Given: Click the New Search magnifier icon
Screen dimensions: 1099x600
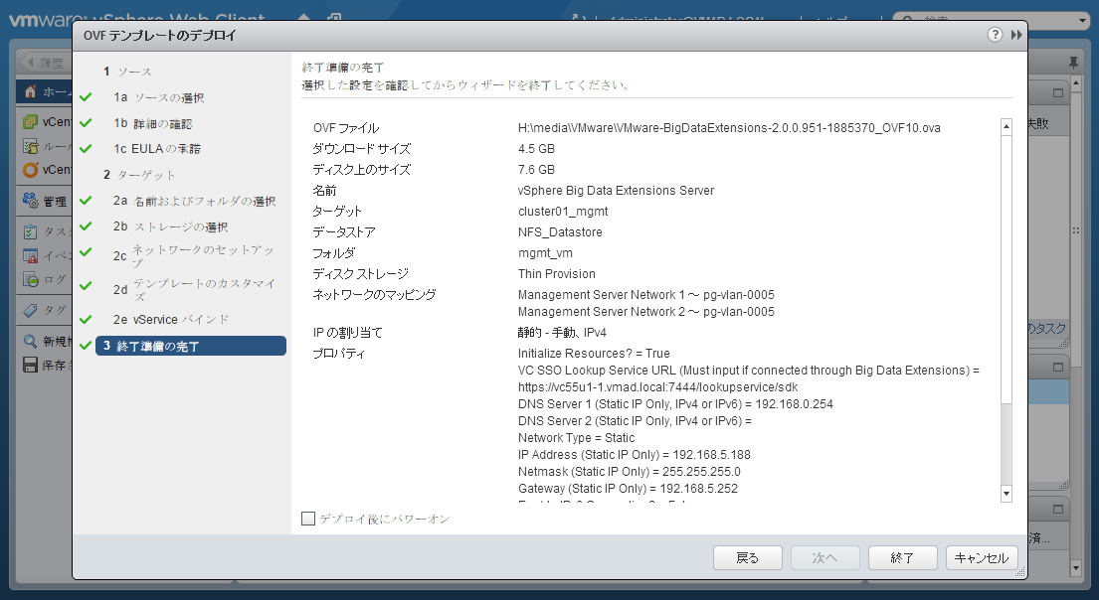Looking at the screenshot, I should click(x=30, y=341).
